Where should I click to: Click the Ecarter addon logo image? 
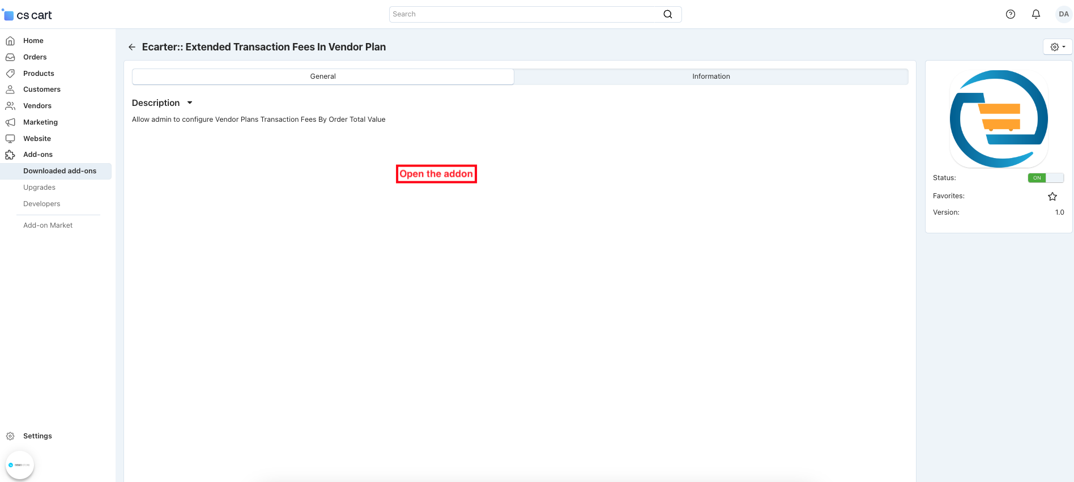(998, 119)
